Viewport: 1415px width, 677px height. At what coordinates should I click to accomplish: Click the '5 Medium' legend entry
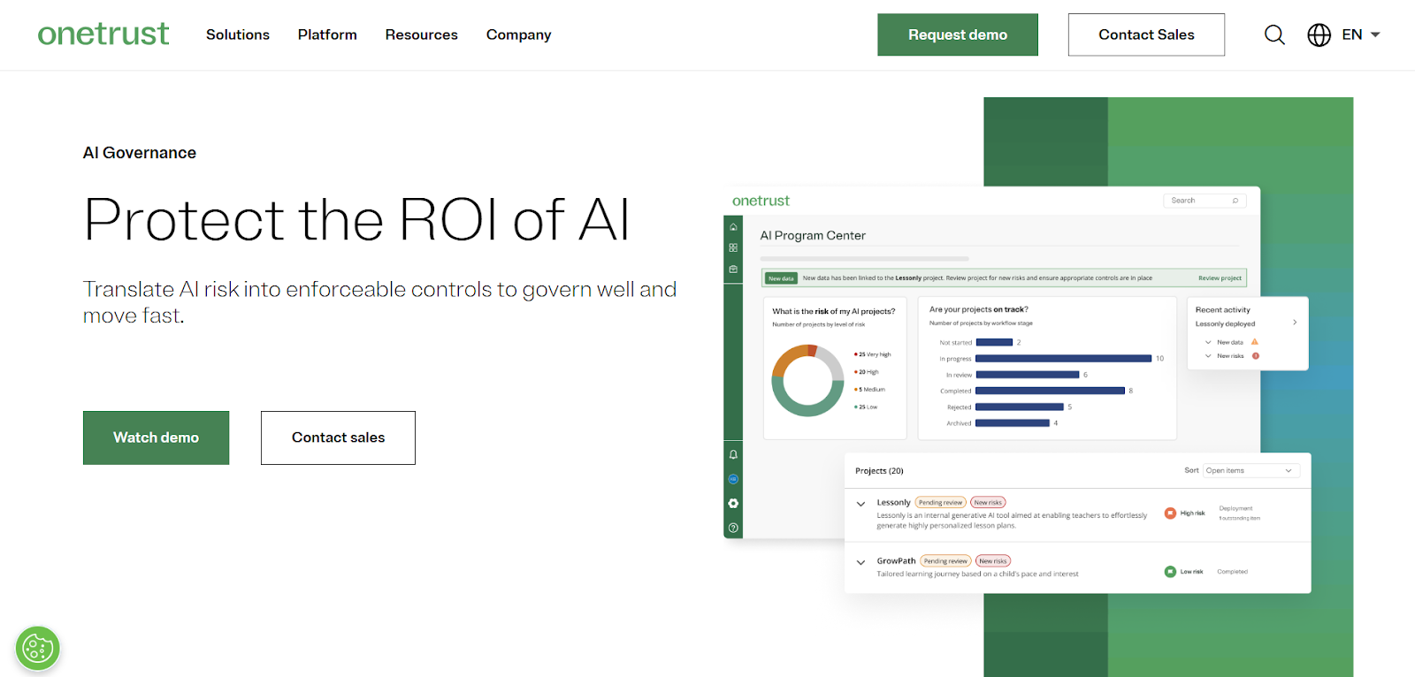(x=869, y=389)
